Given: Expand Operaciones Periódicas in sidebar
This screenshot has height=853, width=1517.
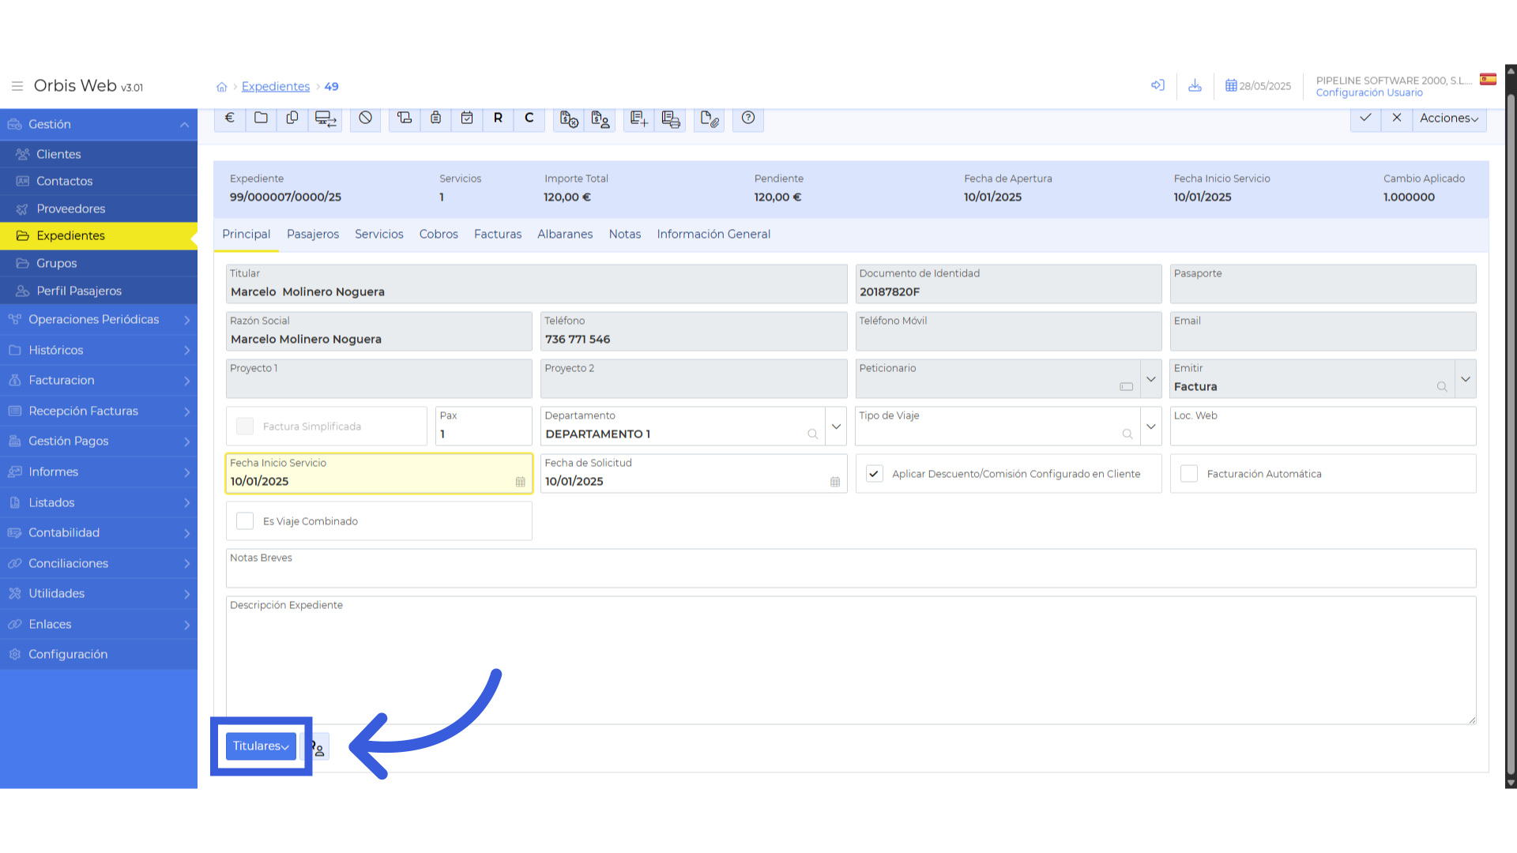Looking at the screenshot, I should tap(99, 320).
